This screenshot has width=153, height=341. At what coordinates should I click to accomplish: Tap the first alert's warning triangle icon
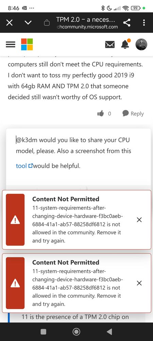click(15, 220)
